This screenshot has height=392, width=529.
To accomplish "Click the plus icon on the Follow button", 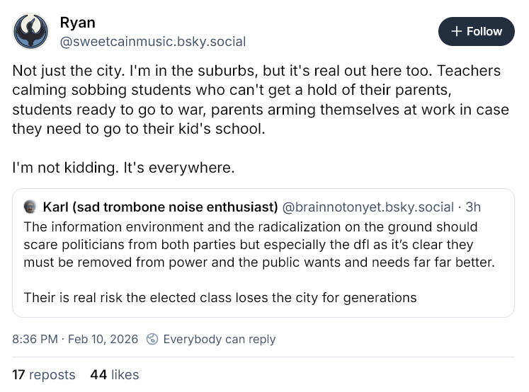I will click(x=457, y=32).
